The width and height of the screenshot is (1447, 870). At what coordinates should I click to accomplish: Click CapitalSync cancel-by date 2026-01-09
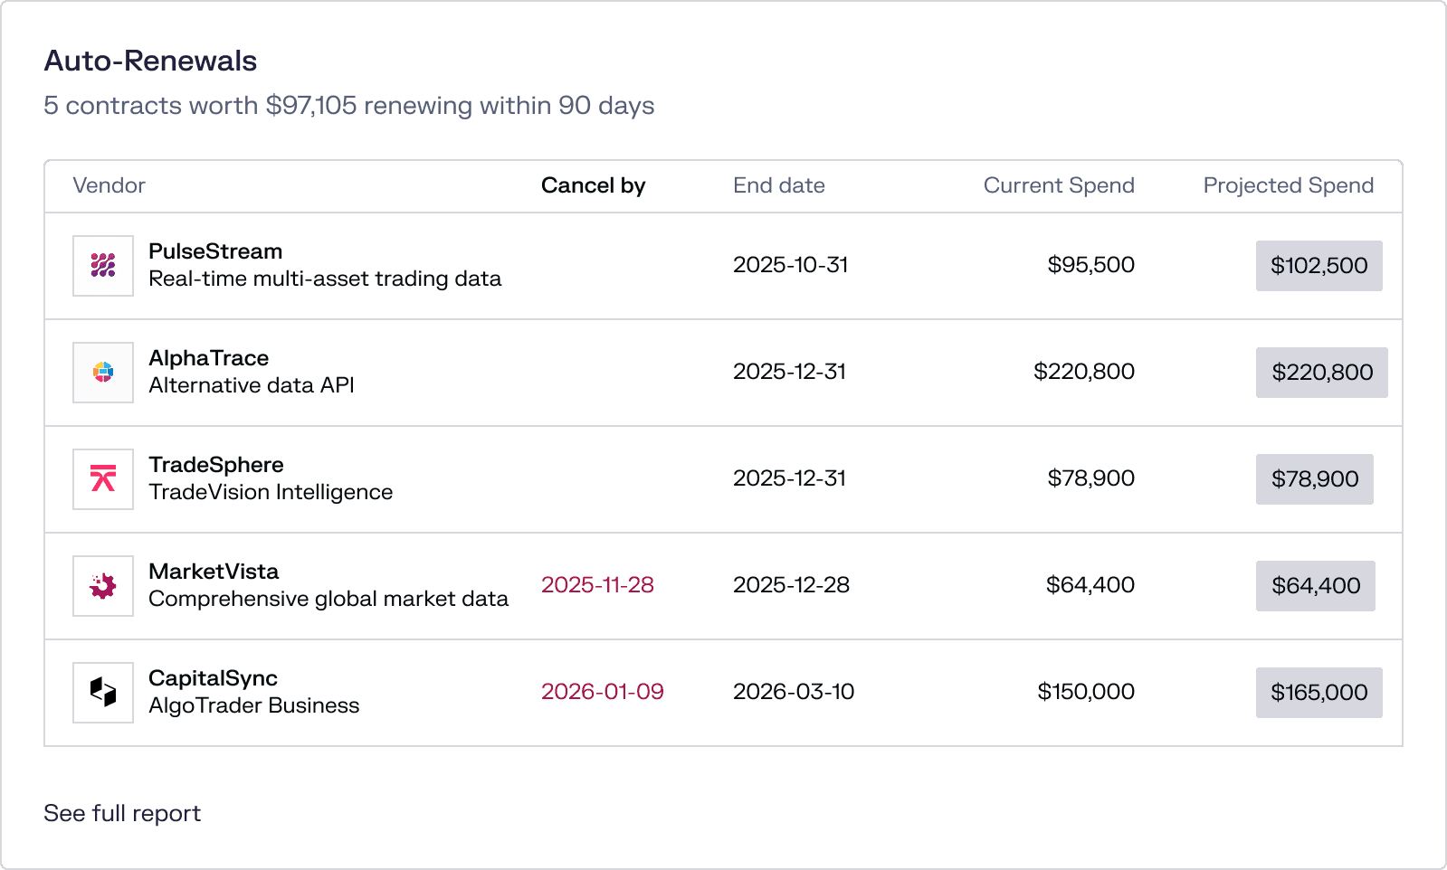click(x=602, y=692)
